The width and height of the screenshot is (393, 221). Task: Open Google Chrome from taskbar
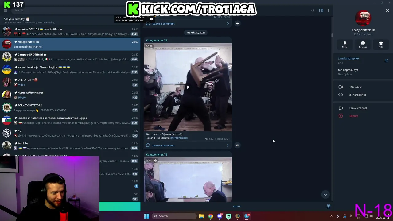pyautogui.click(x=211, y=216)
